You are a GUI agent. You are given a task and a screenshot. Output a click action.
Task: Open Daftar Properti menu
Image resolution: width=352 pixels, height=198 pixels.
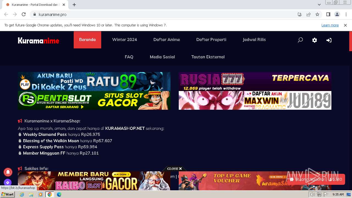211,40
